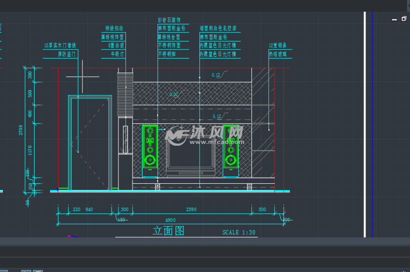Click the 4900 overall width dimension
The height and width of the screenshot is (272, 410).
[x=170, y=219]
